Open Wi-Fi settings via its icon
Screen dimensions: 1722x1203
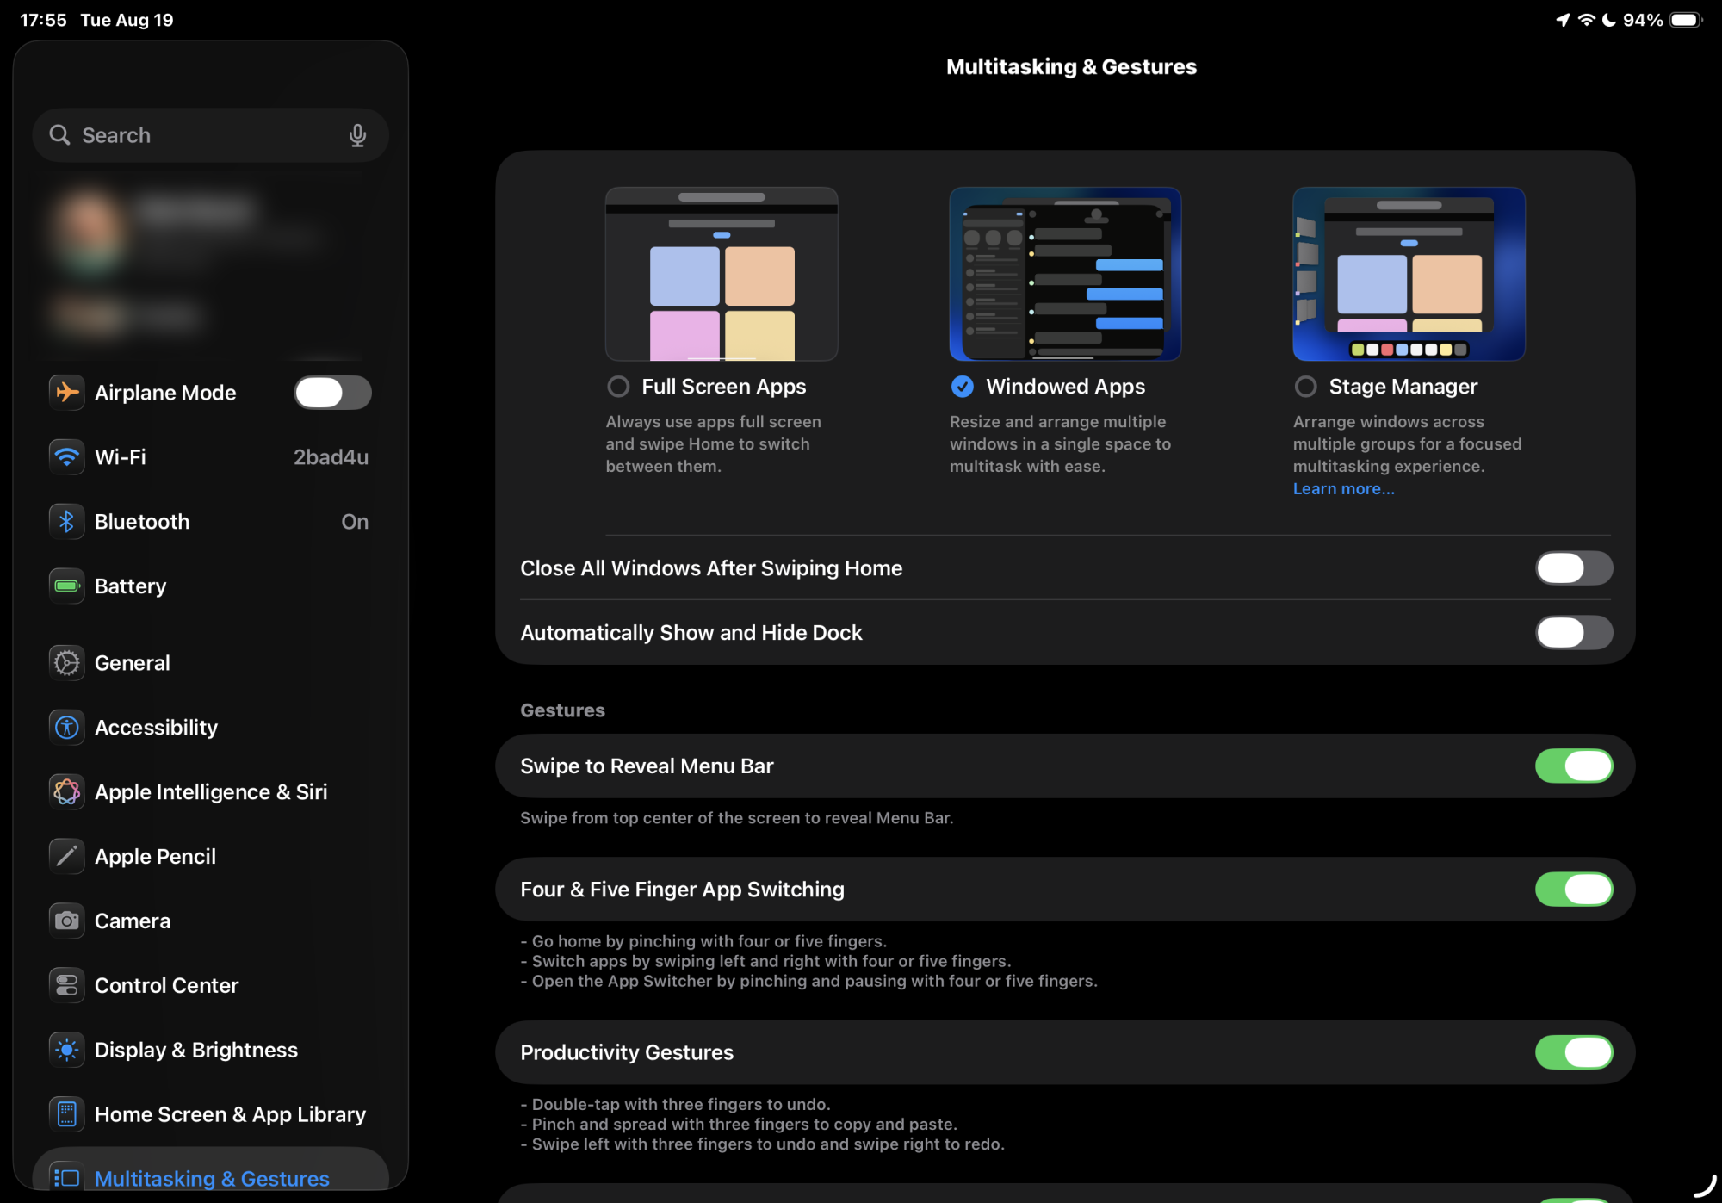click(x=66, y=456)
